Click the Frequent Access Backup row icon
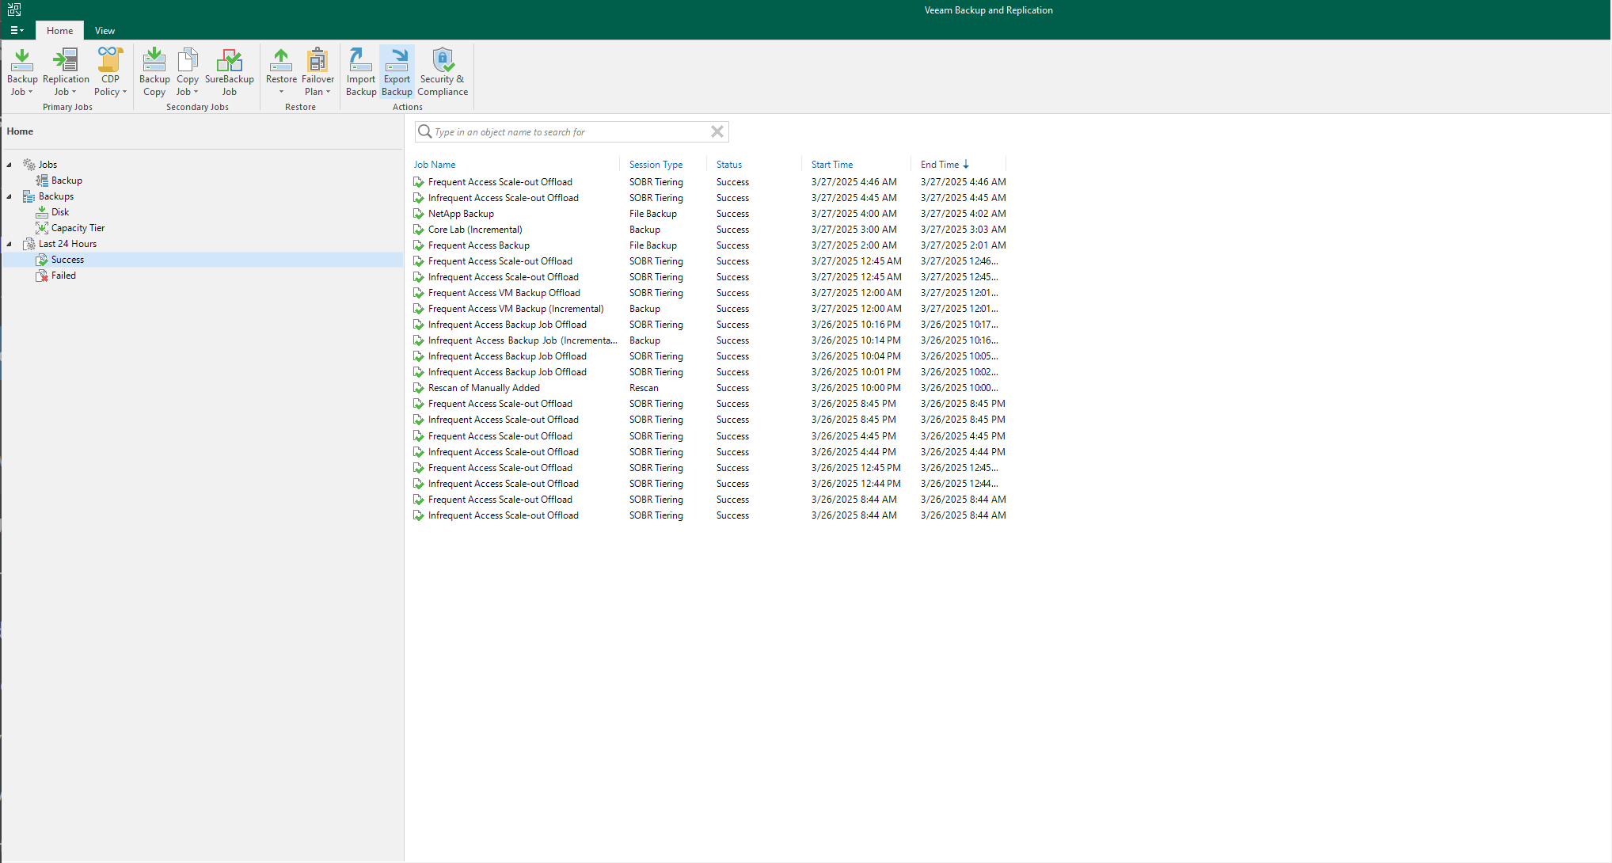Viewport: 1612px width, 863px height. click(x=419, y=245)
